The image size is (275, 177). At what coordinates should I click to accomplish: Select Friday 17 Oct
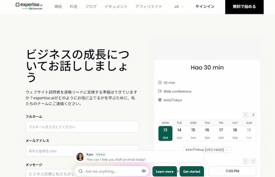click(x=221, y=133)
